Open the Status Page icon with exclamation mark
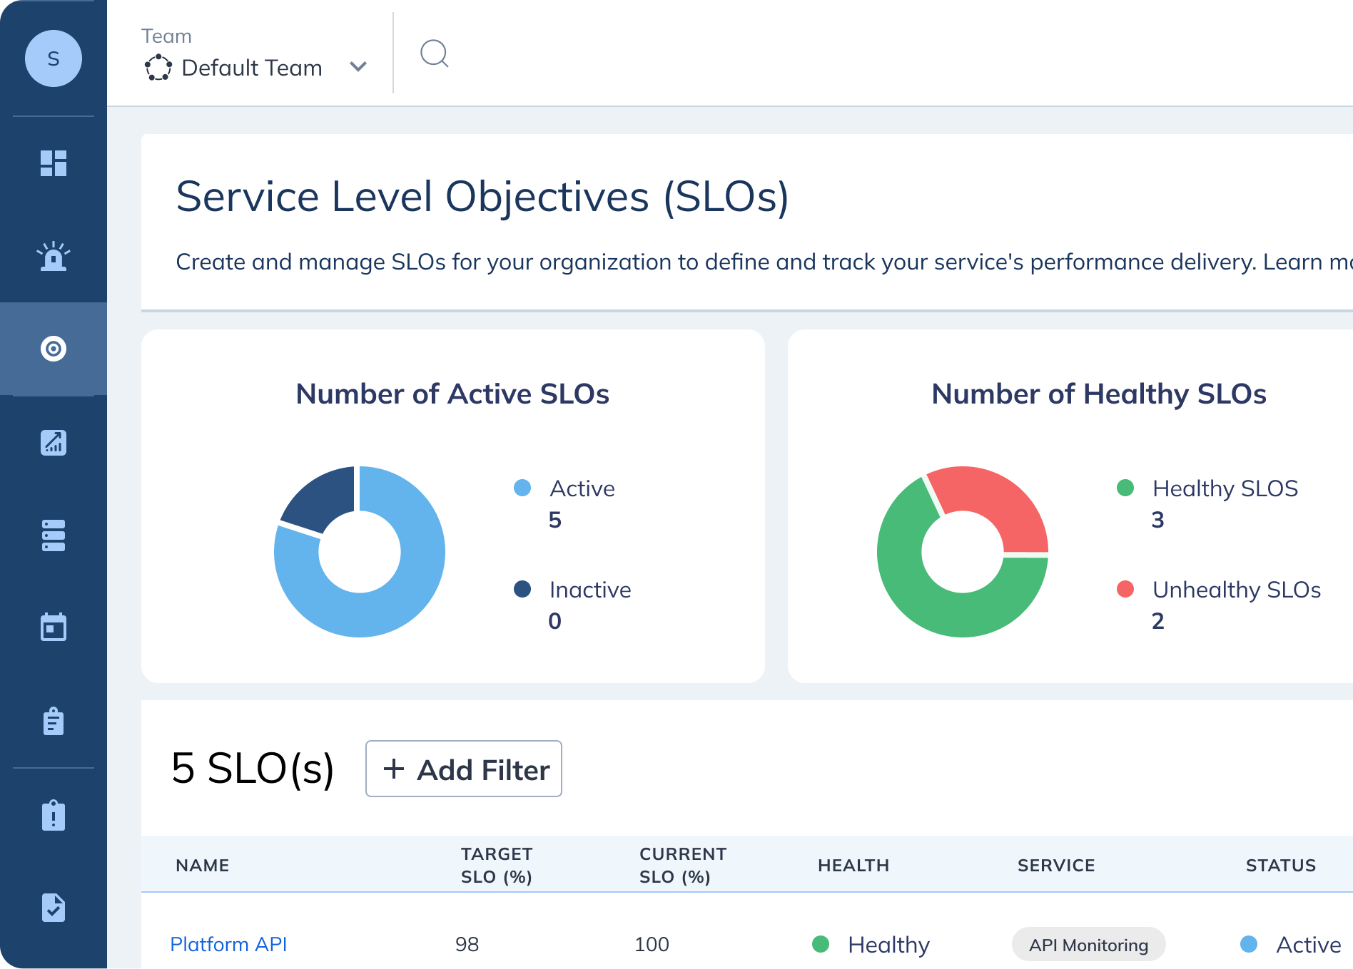 (54, 814)
